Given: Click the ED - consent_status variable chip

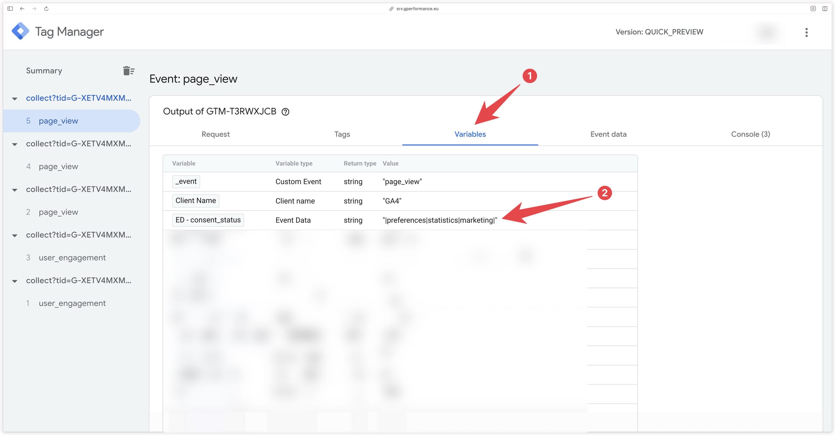Looking at the screenshot, I should (208, 220).
